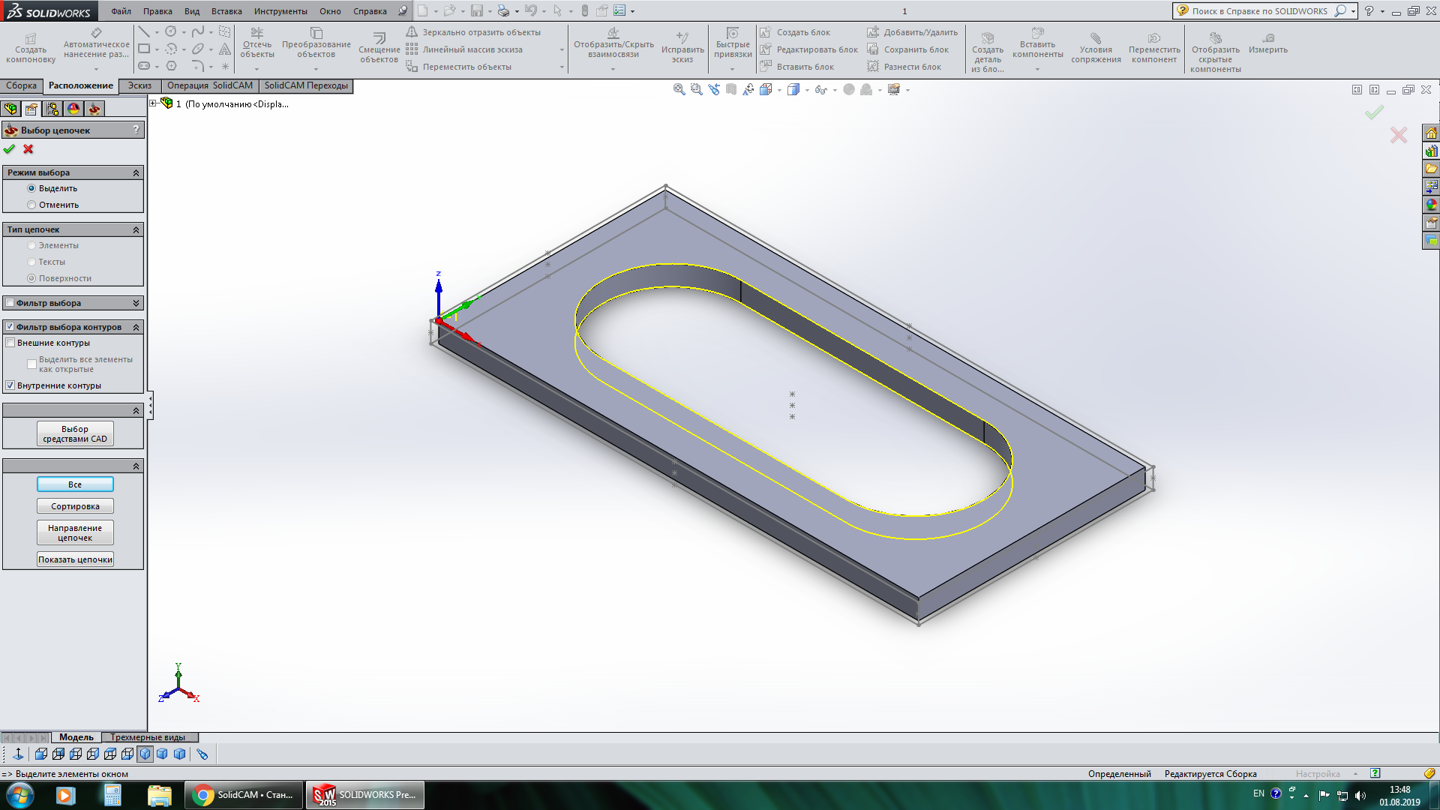
Task: Click Trim Entities tool icon
Action: [257, 33]
